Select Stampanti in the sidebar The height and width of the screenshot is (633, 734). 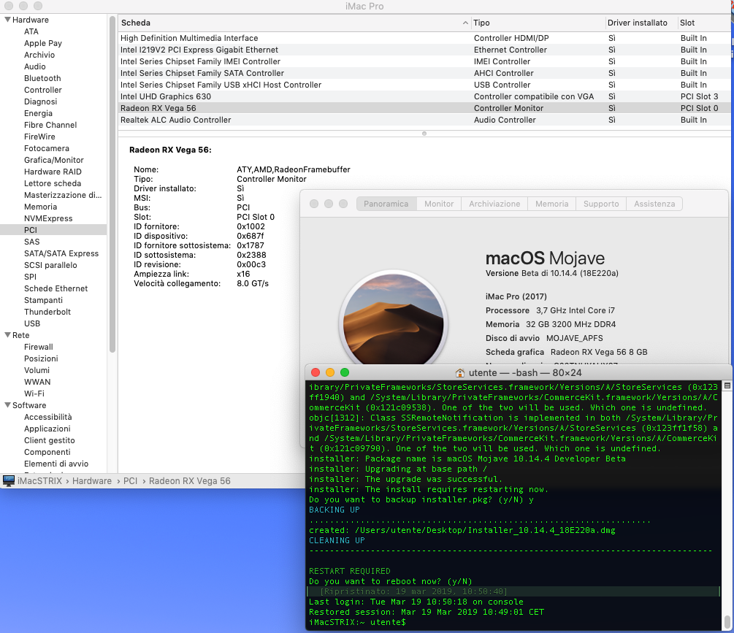43,300
